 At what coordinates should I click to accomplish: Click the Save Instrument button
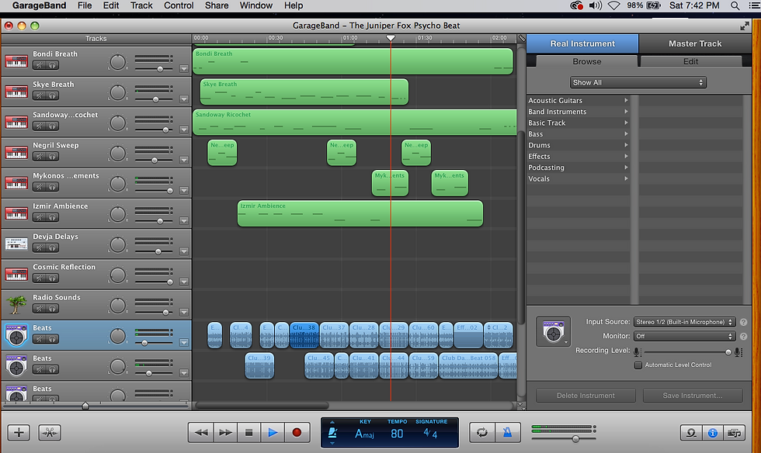point(693,396)
